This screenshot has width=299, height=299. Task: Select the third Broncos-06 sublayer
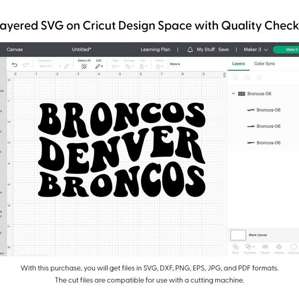(263, 143)
